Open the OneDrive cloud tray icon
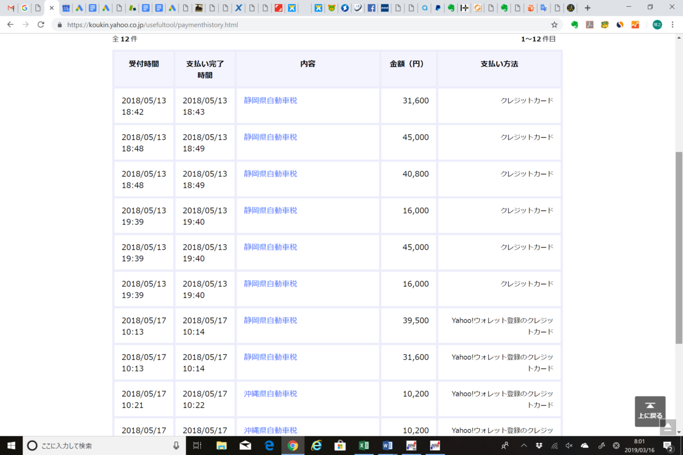This screenshot has height=455, width=683. tap(585, 445)
